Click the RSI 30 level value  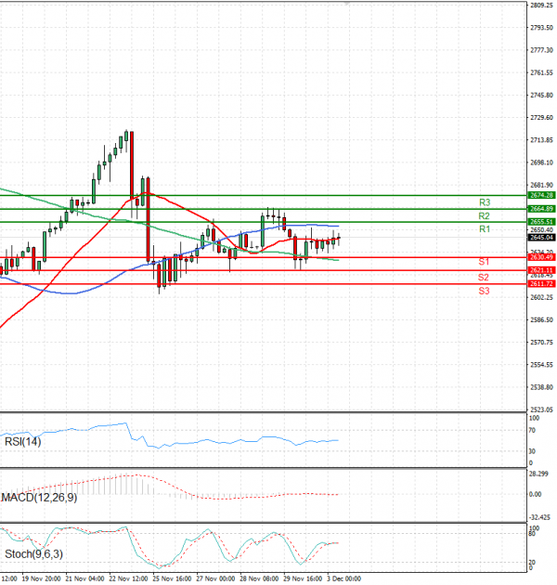532,451
